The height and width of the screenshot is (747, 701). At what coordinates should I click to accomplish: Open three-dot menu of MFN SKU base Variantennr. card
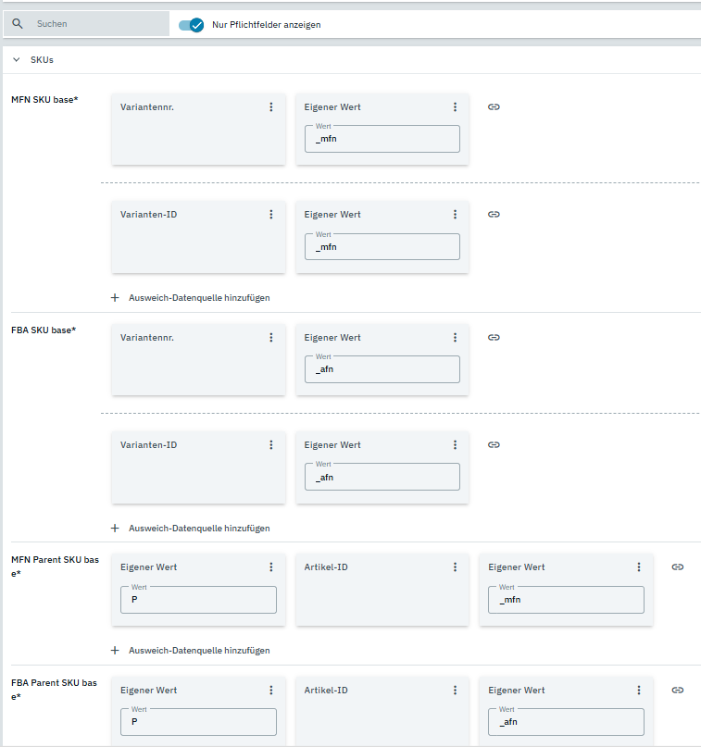271,107
